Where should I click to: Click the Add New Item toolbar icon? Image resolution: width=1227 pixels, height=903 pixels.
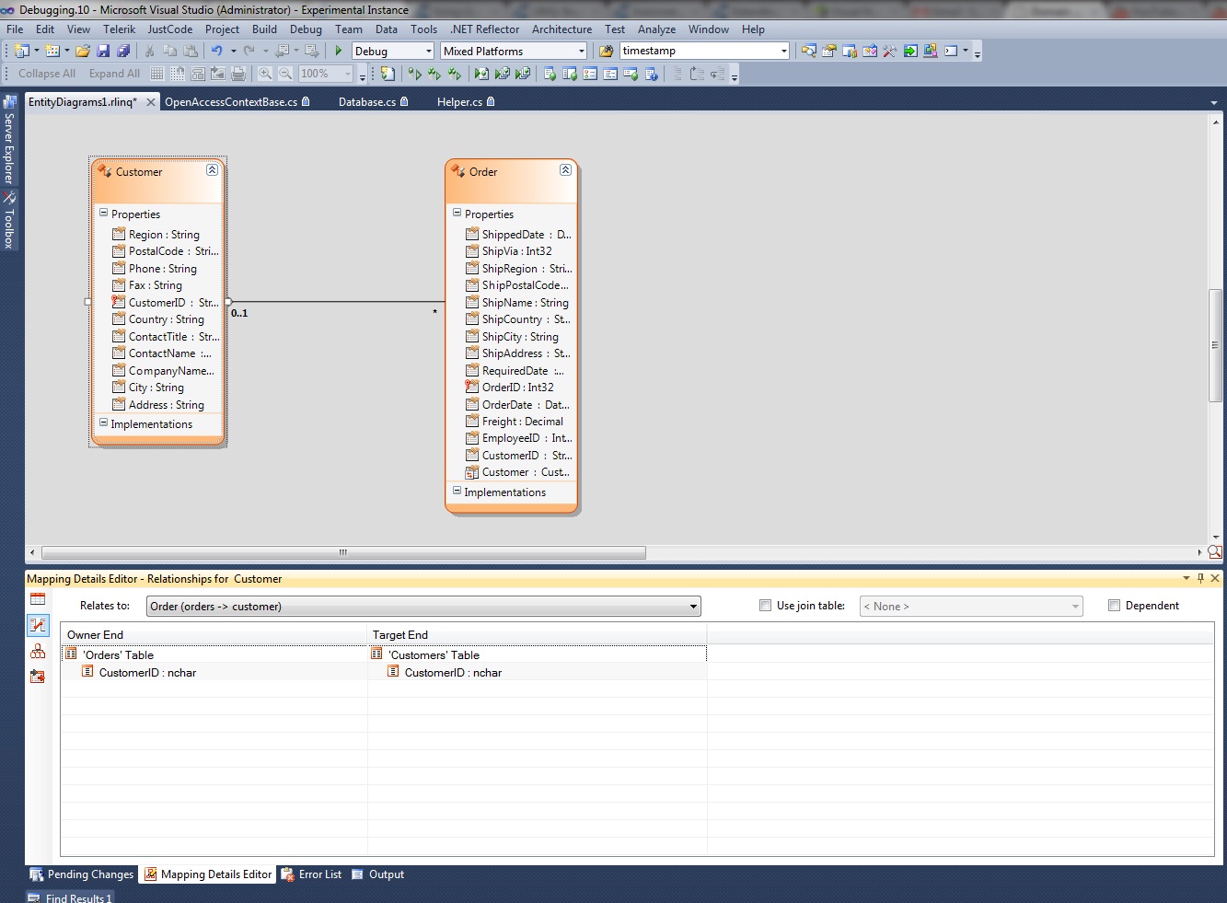click(x=52, y=52)
